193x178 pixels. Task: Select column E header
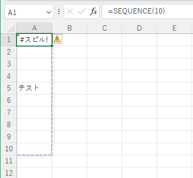(175, 28)
